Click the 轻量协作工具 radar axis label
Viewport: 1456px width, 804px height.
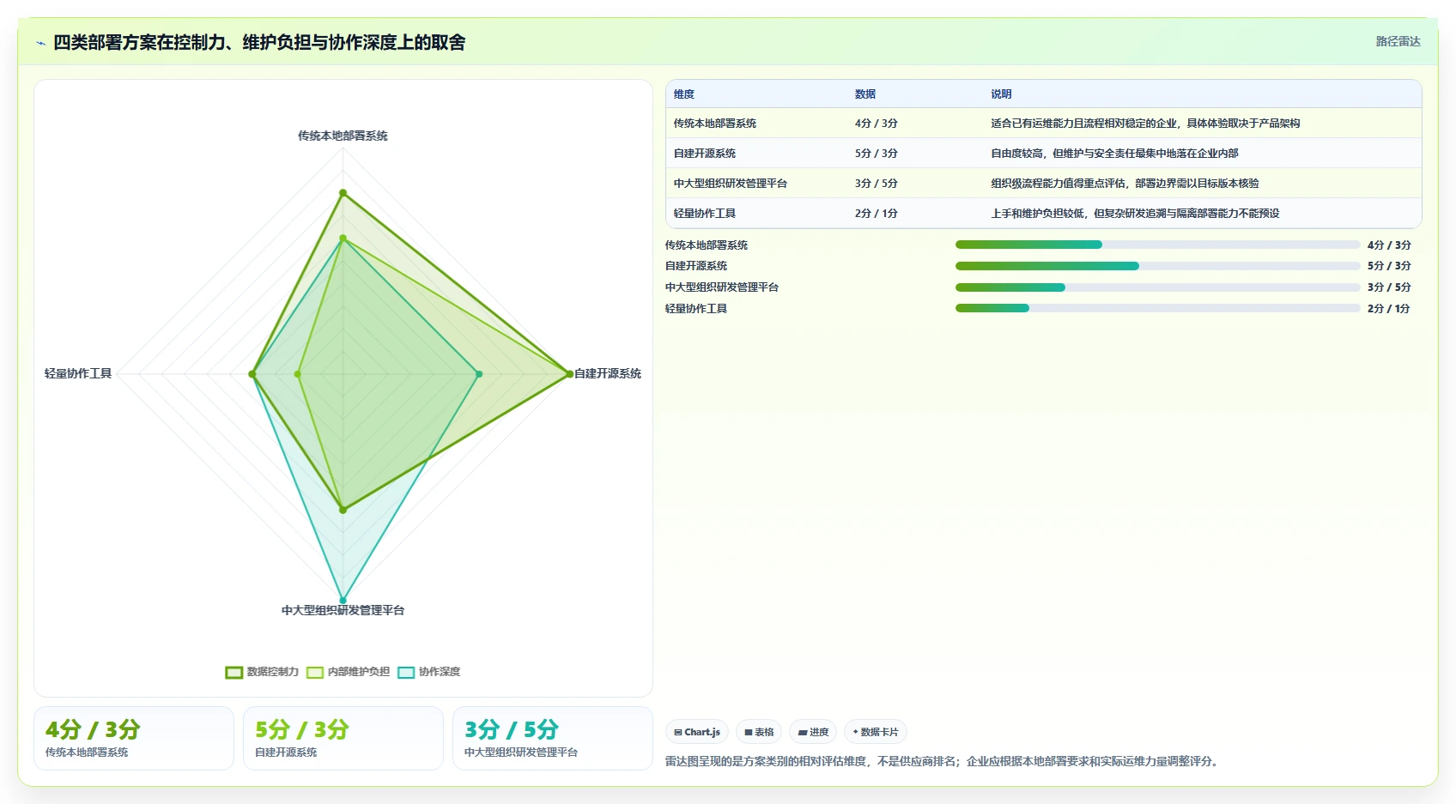click(78, 374)
